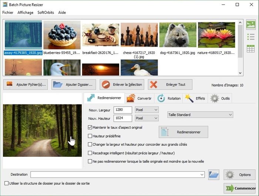Expand the Destination path dropdown
The image size is (259, 196).
(x=202, y=175)
